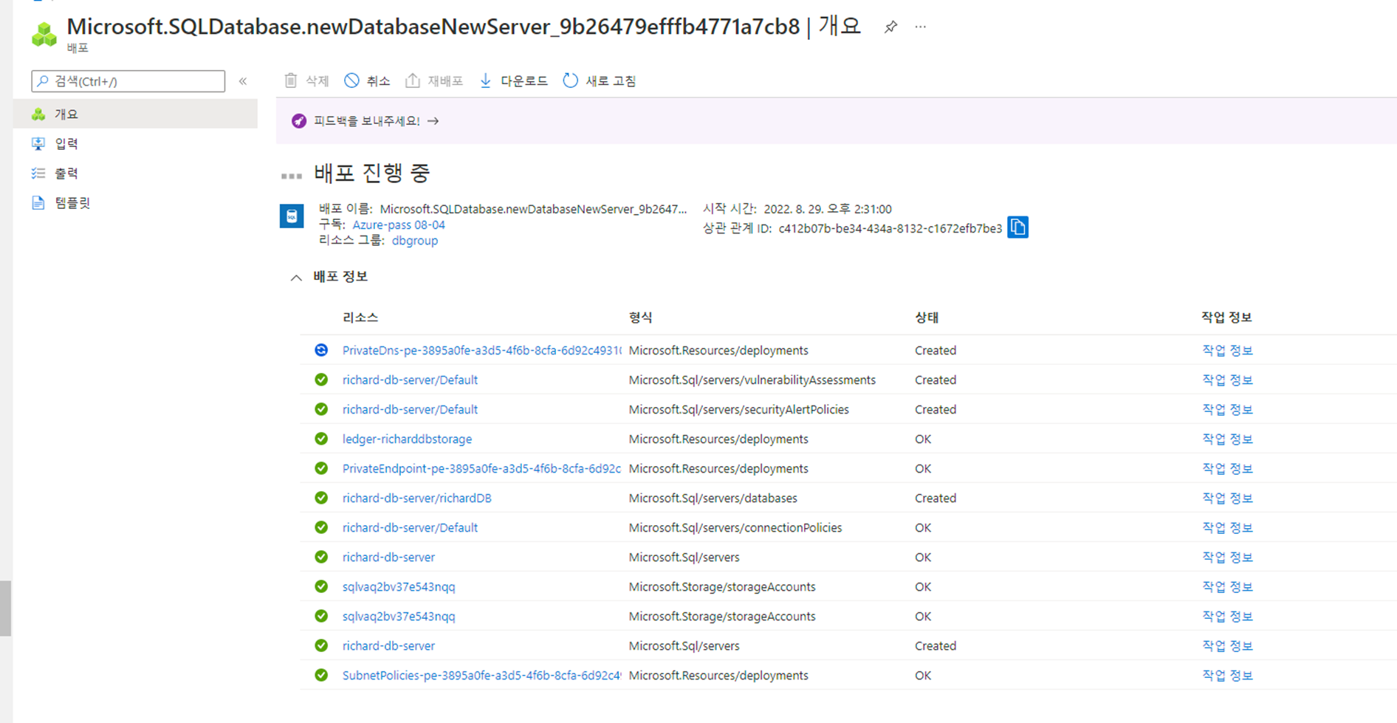Image resolution: width=1397 pixels, height=723 pixels.
Task: Open 작업 정보 for richardDB database row
Action: click(1227, 498)
